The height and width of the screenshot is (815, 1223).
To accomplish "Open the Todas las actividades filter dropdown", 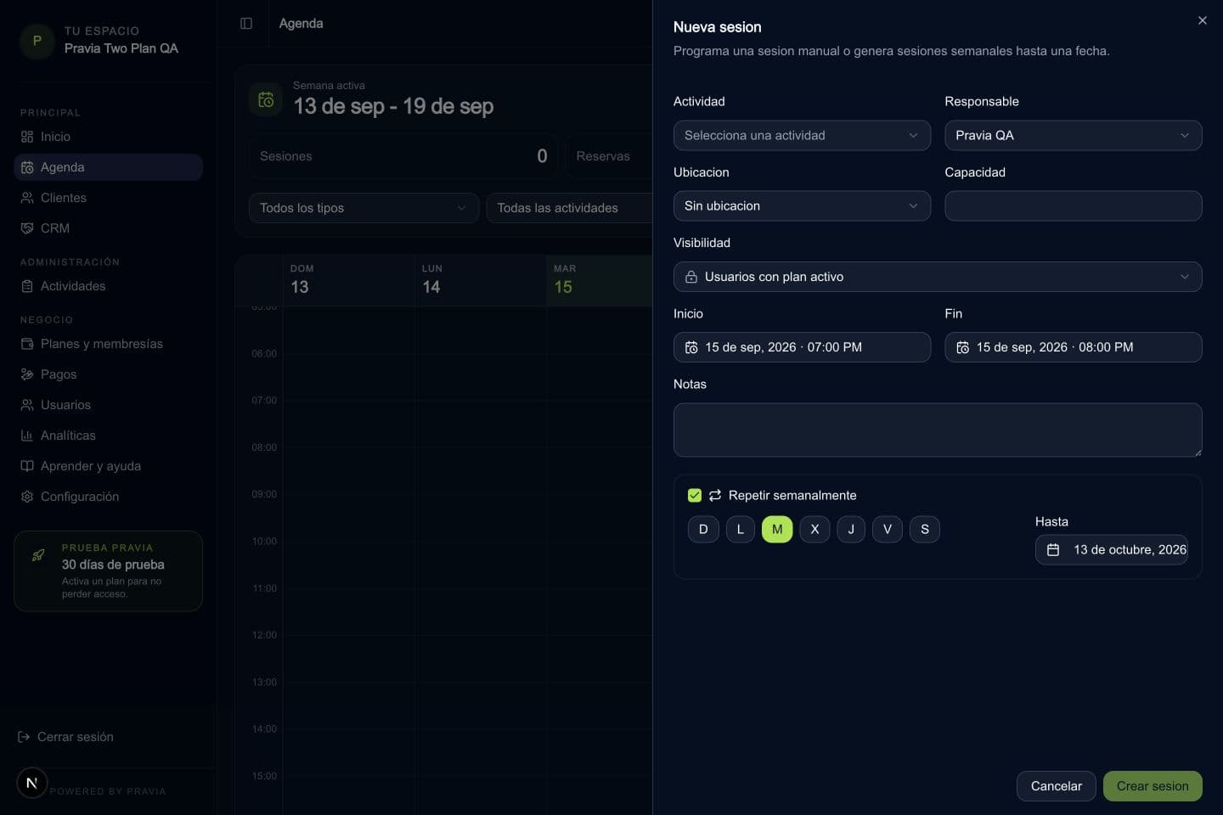I will (569, 208).
